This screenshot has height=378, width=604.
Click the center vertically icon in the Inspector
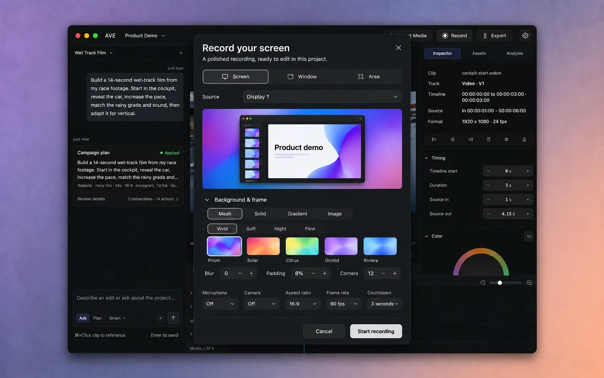pyautogui.click(x=507, y=139)
